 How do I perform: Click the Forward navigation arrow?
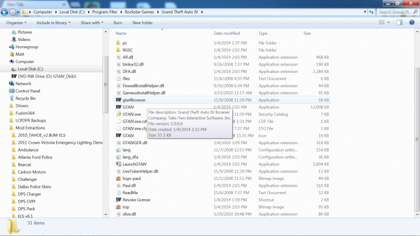coord(12,12)
